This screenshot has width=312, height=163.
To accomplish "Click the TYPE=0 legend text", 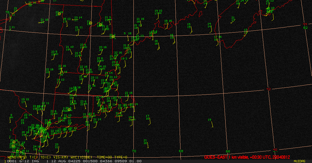I will 121,157.
